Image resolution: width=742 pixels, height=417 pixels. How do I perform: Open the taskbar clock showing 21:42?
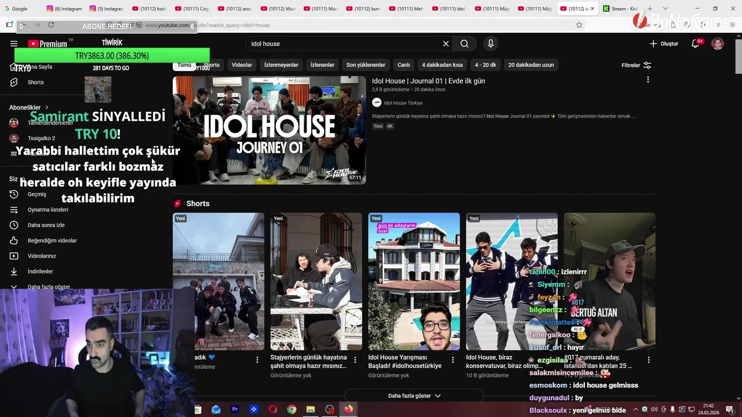coord(708,409)
